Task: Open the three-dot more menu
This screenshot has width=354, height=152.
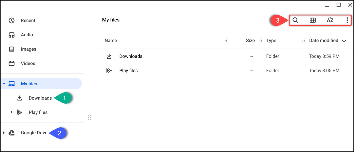Action: (x=347, y=20)
